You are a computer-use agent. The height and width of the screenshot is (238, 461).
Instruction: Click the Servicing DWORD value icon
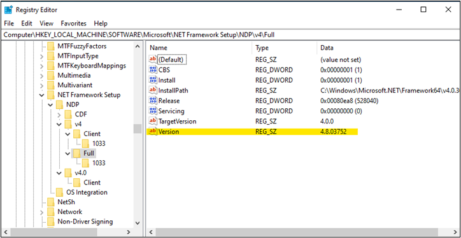tap(153, 111)
